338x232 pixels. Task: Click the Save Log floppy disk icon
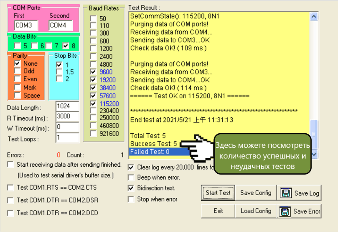[286, 193]
